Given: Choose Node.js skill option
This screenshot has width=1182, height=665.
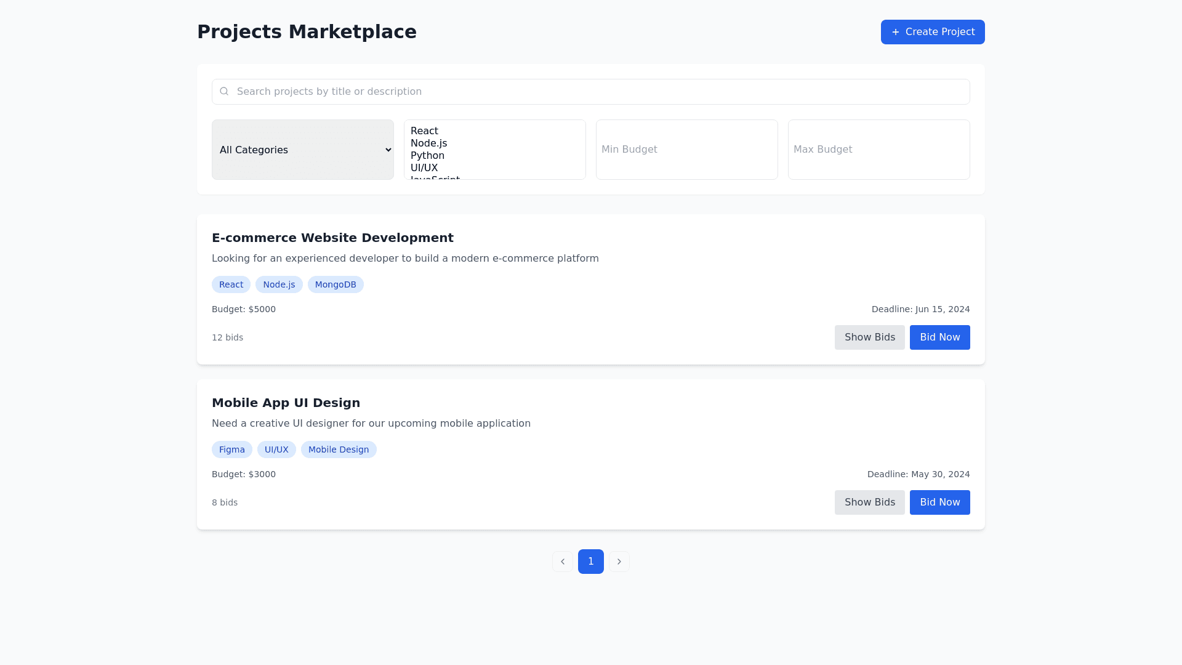Looking at the screenshot, I should (429, 143).
